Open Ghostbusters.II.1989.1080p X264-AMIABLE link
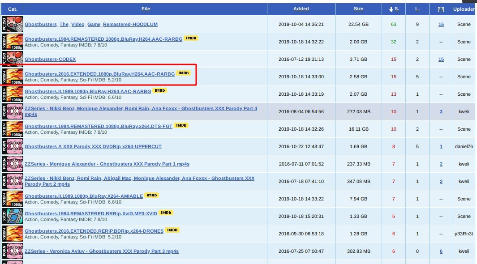This screenshot has width=477, height=264. point(84,196)
